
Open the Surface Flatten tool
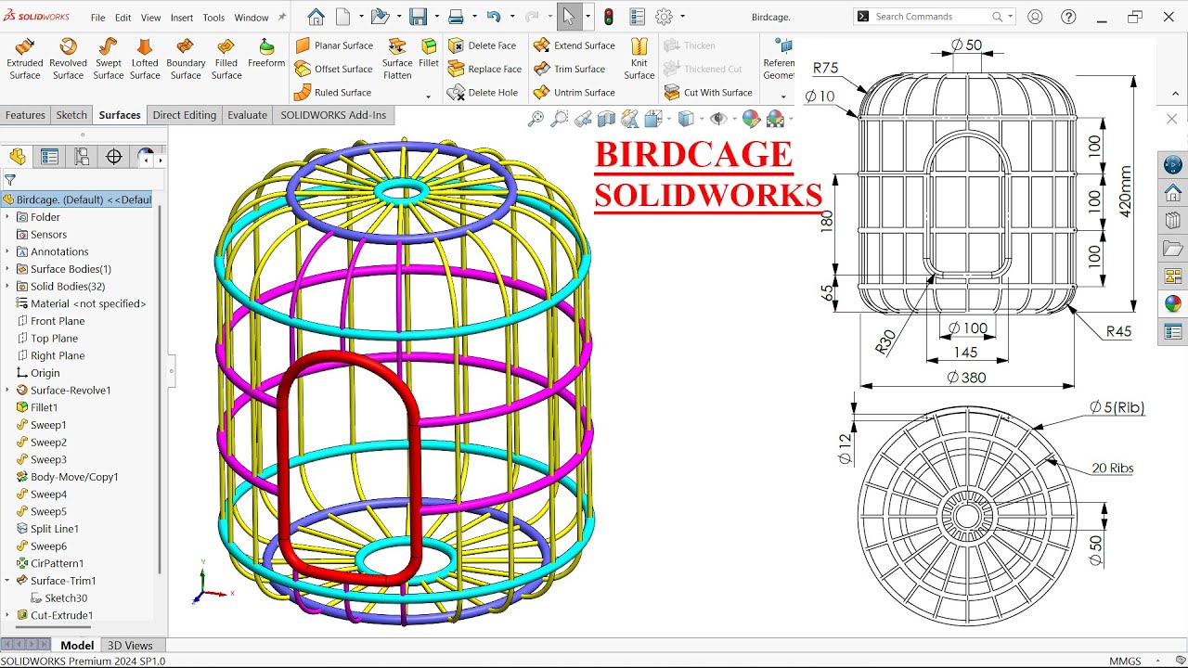(397, 59)
